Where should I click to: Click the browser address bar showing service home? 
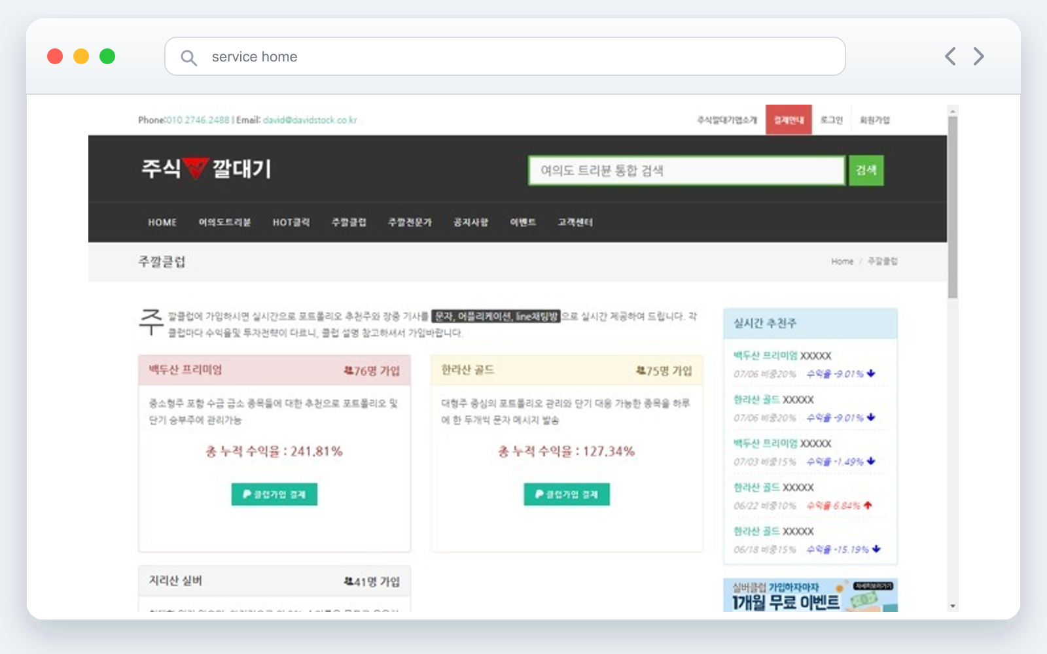coord(505,56)
